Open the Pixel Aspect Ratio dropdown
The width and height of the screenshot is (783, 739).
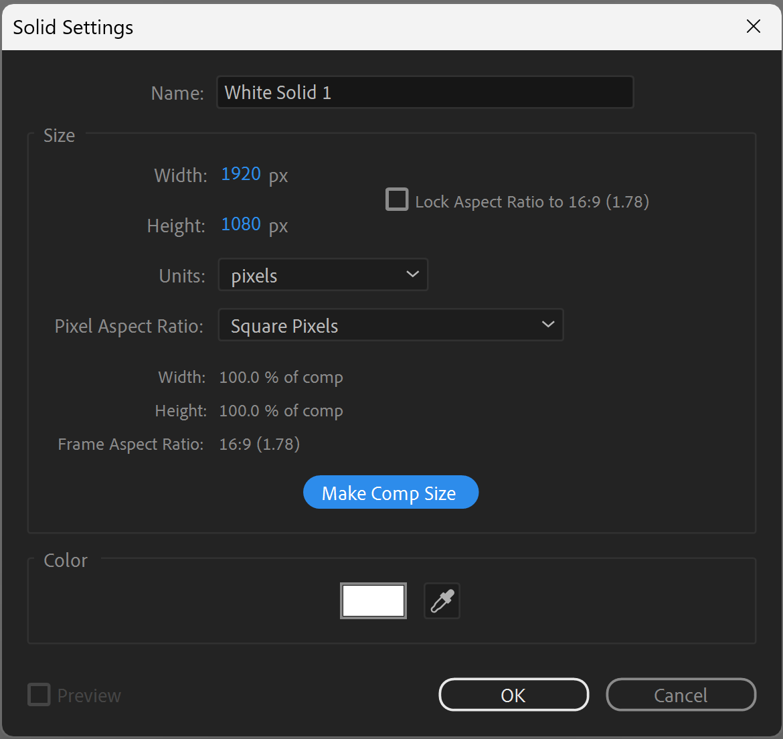pyautogui.click(x=391, y=325)
